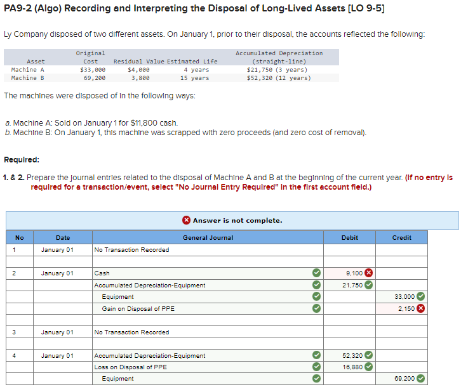
Task: Click the Credit column header
Action: click(x=401, y=237)
